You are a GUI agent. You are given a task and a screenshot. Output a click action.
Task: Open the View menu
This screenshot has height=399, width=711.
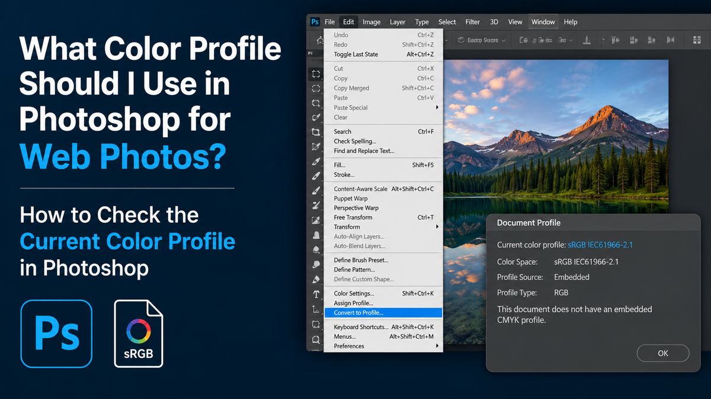click(x=515, y=22)
